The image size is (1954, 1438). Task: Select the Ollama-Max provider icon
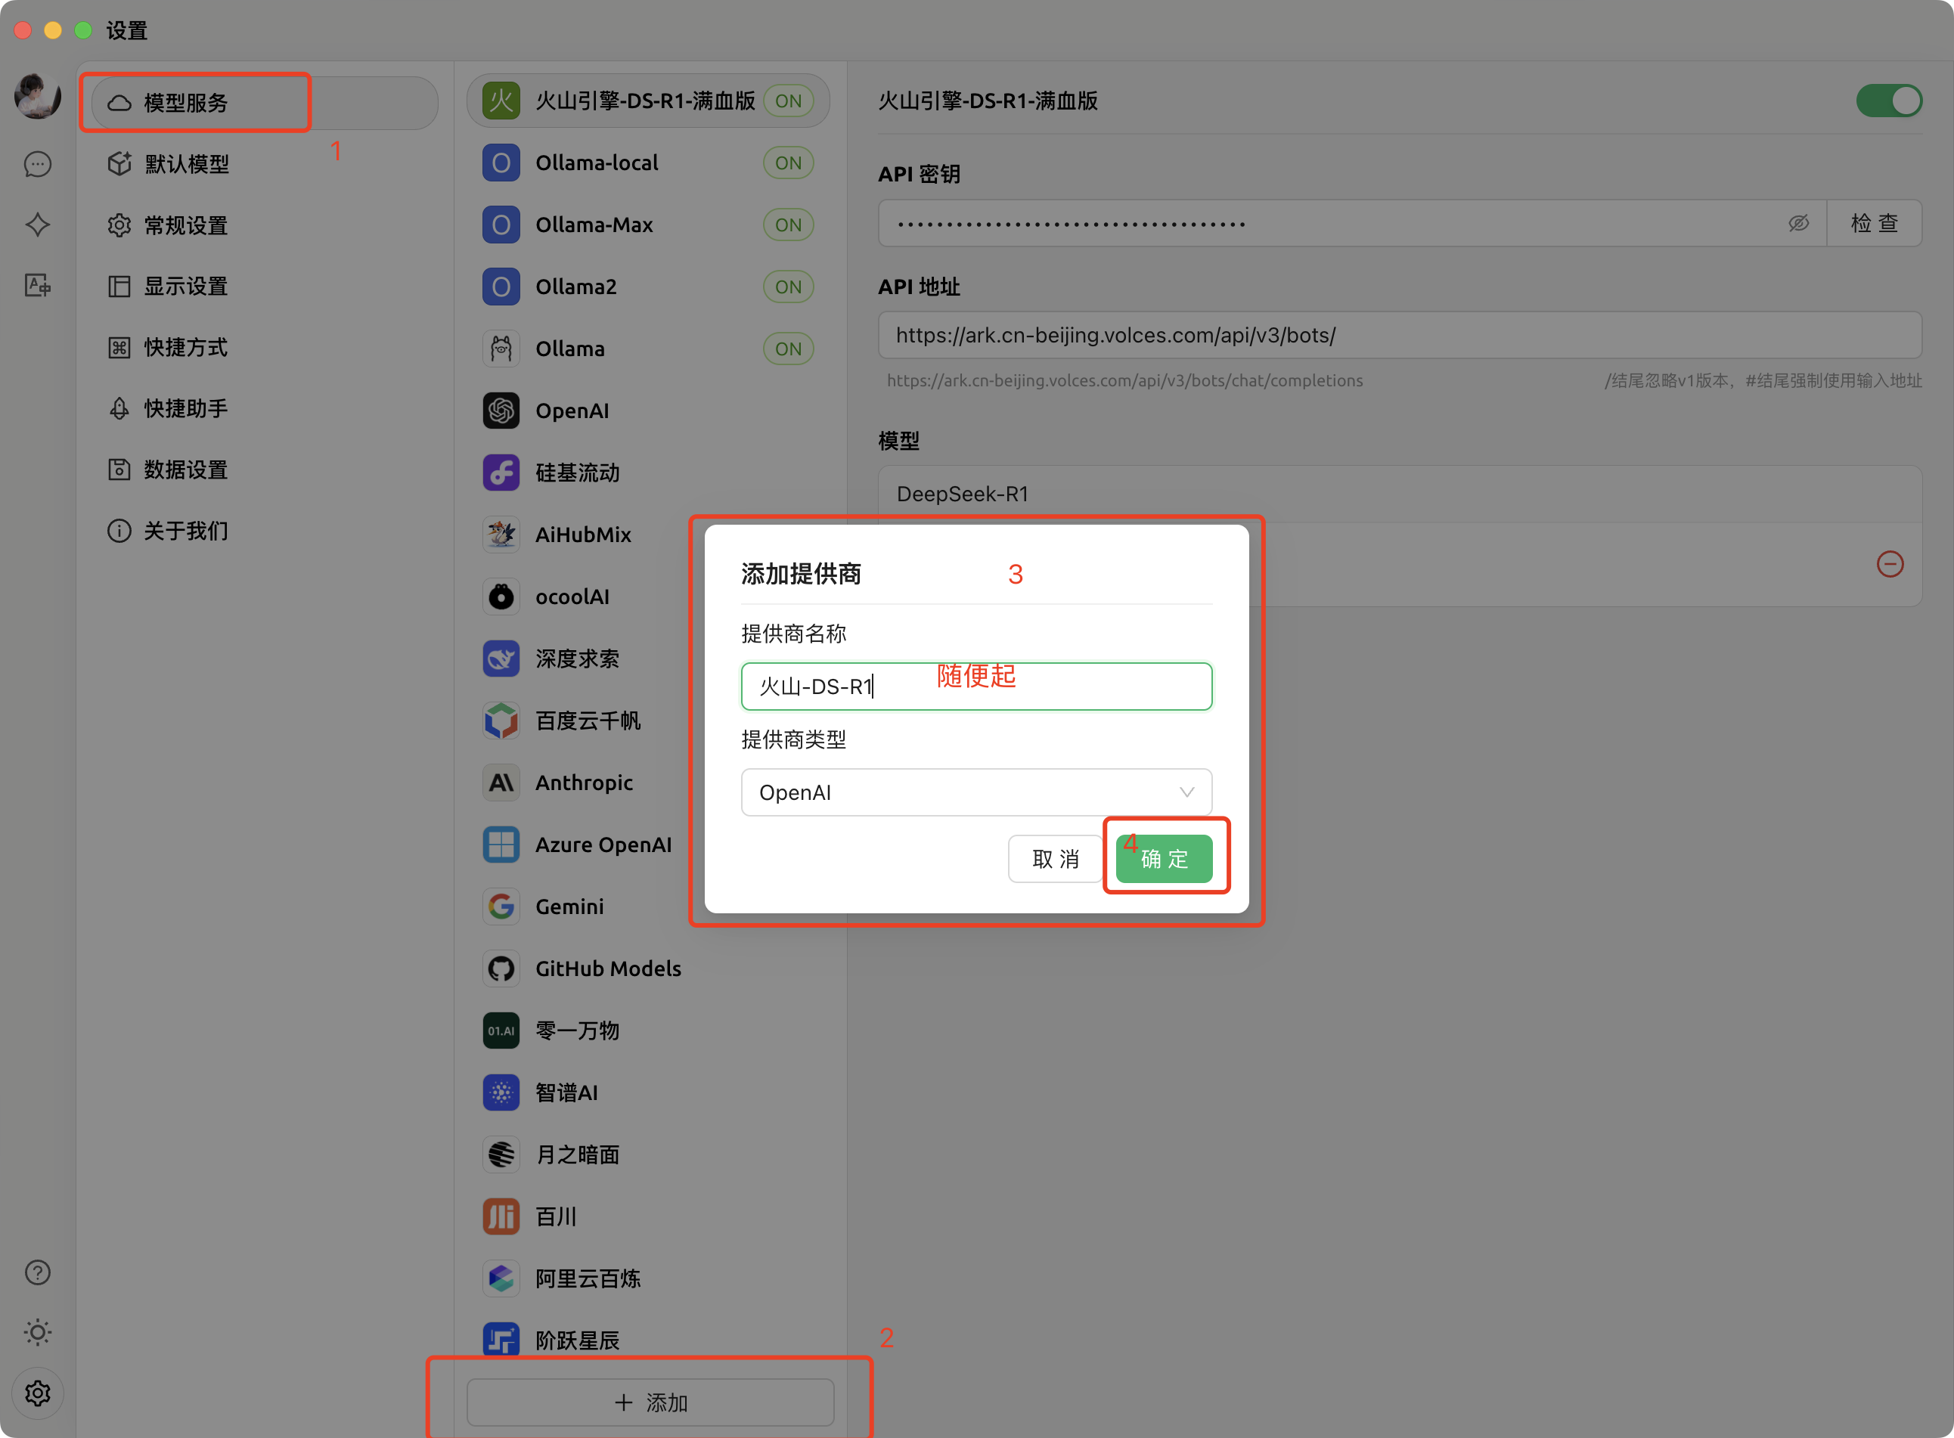tap(501, 225)
